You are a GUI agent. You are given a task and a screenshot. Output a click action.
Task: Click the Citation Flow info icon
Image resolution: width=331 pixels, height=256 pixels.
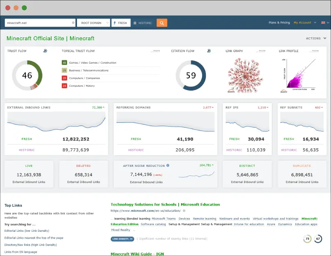click(209, 51)
